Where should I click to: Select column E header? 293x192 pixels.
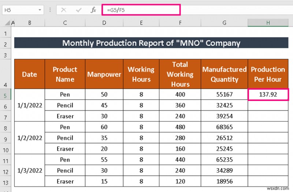pos(141,23)
